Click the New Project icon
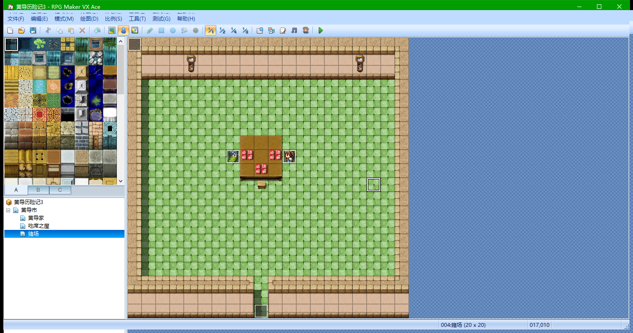The height and width of the screenshot is (333, 633). click(x=10, y=30)
